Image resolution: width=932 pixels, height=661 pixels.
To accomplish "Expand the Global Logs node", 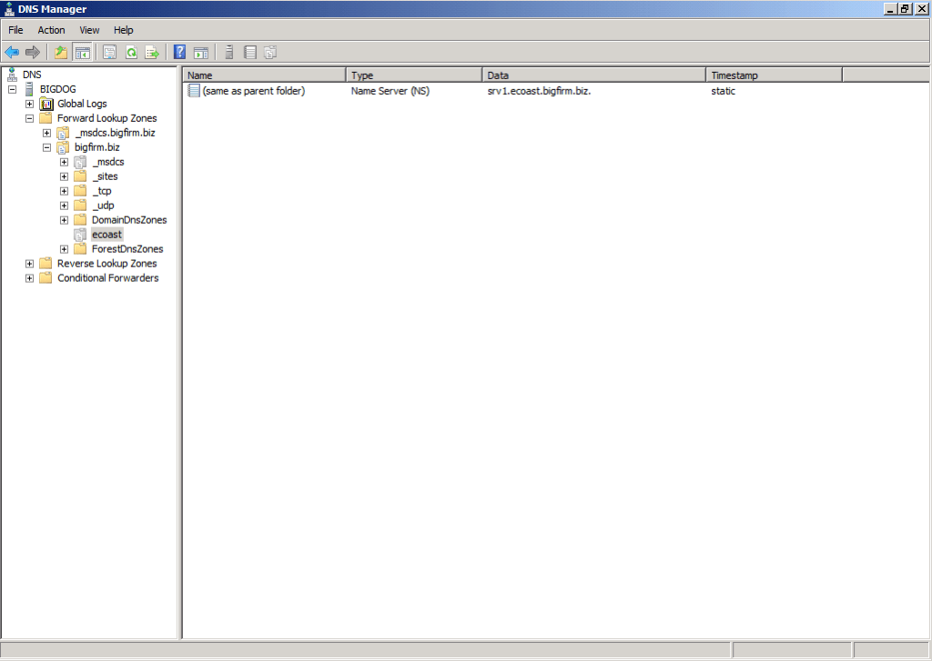I will coord(29,104).
